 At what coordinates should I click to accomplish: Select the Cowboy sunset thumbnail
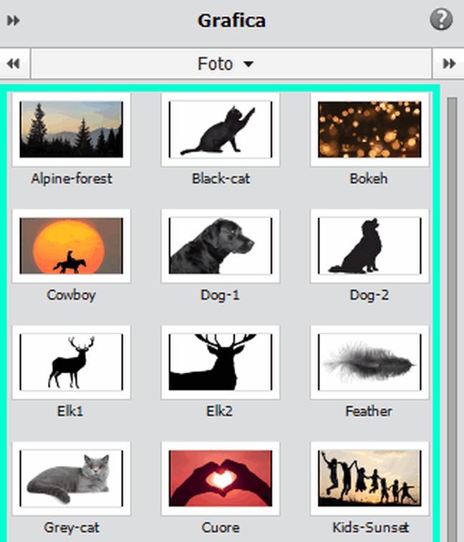tap(72, 246)
